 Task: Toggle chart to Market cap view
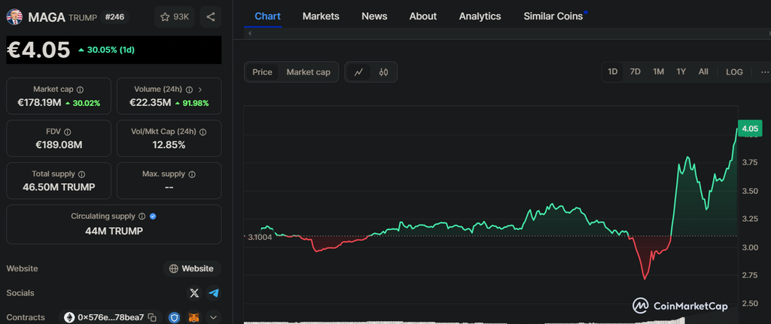point(308,72)
